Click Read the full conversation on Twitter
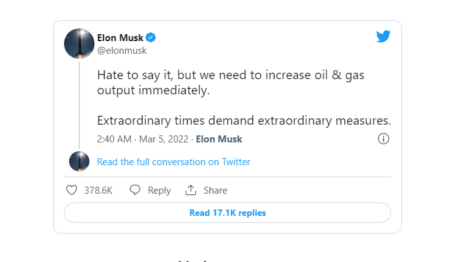 173,162
